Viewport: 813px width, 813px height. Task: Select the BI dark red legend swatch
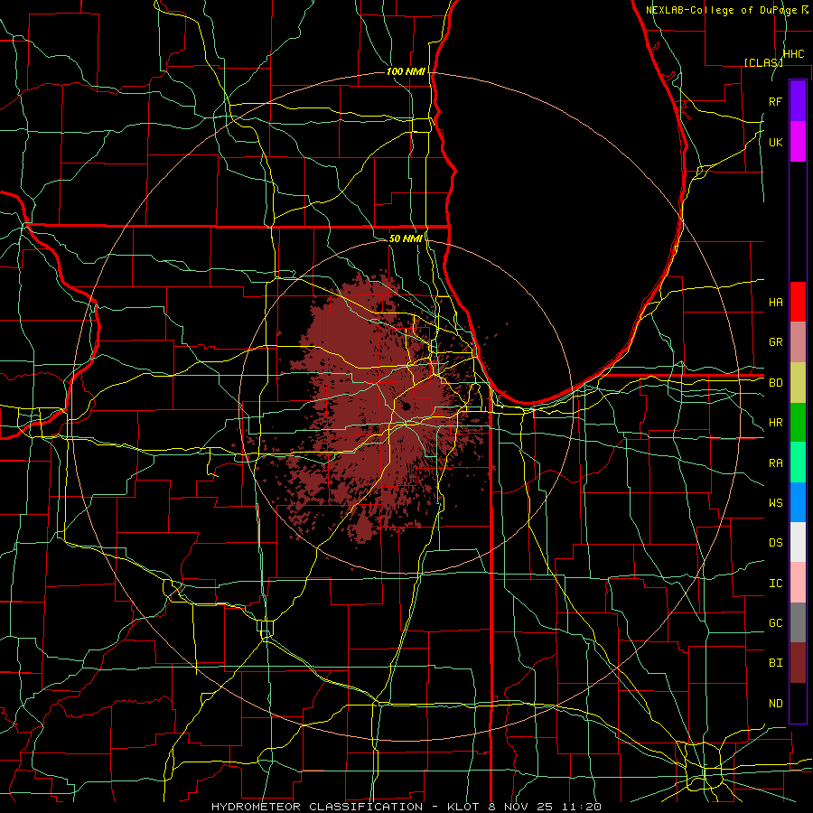point(798,663)
